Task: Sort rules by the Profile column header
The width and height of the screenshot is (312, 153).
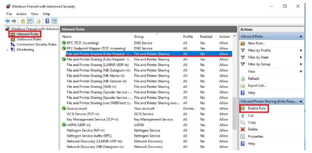Action: (x=190, y=37)
